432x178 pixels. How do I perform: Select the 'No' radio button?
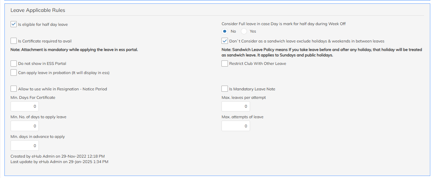tap(225, 31)
